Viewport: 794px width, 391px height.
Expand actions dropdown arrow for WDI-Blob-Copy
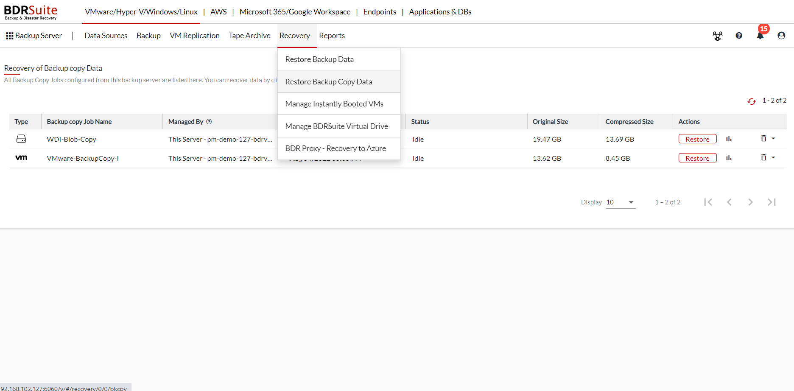[773, 139]
